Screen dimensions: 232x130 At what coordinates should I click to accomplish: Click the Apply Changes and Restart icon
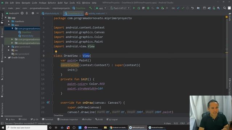[x=138, y=8]
